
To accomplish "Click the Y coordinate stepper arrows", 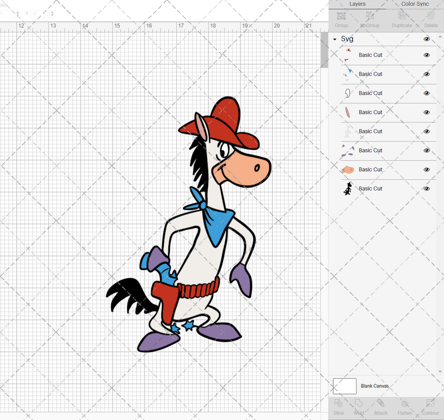I will point(52,13).
